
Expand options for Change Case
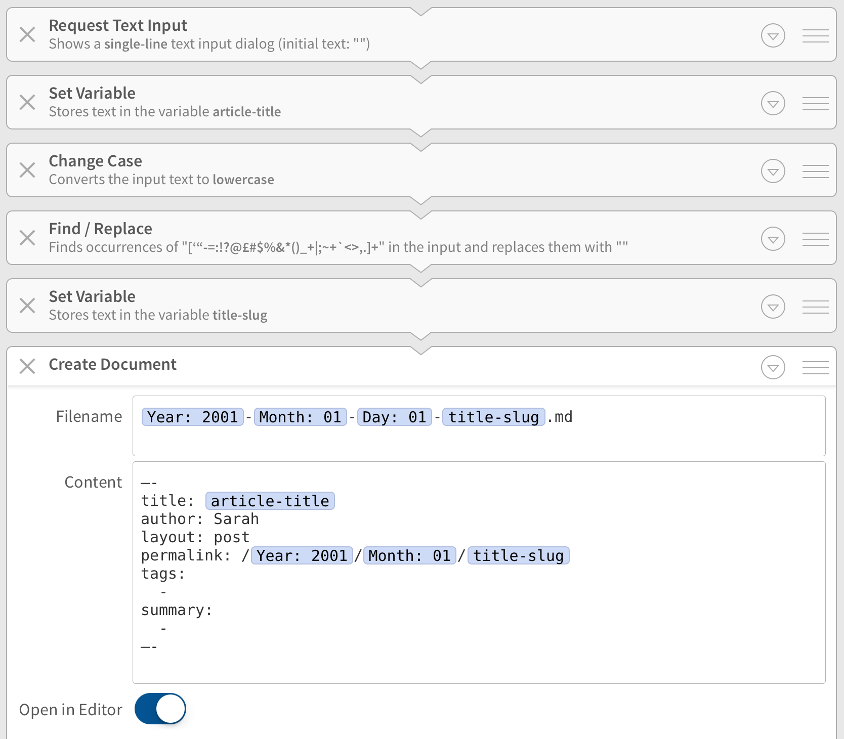click(x=773, y=171)
